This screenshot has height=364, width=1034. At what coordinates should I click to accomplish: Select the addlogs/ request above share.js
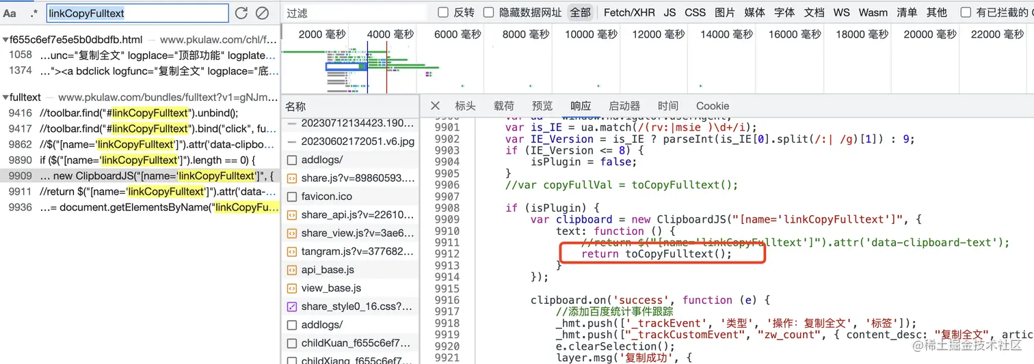pos(350,160)
